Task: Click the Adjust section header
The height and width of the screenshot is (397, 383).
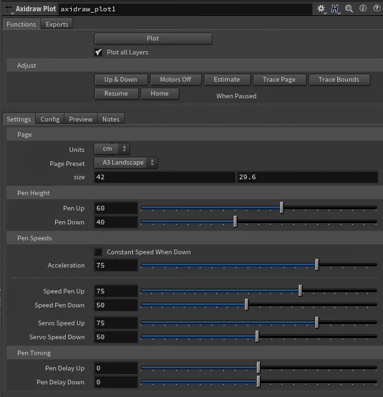Action: (194, 65)
